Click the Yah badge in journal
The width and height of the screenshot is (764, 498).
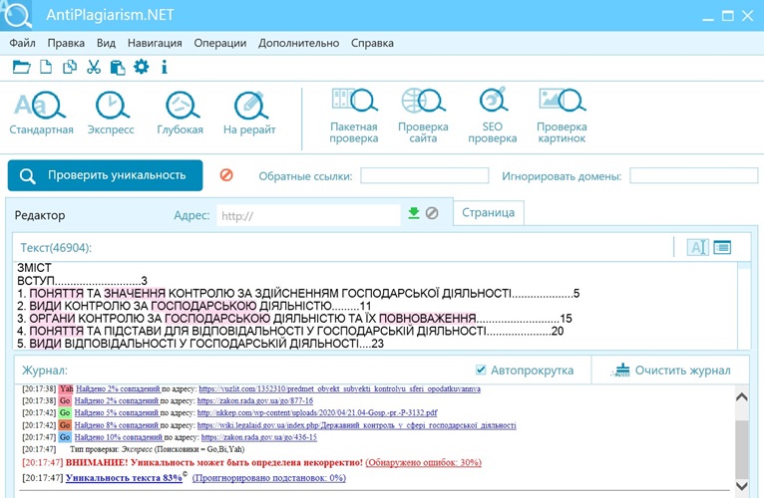click(66, 389)
